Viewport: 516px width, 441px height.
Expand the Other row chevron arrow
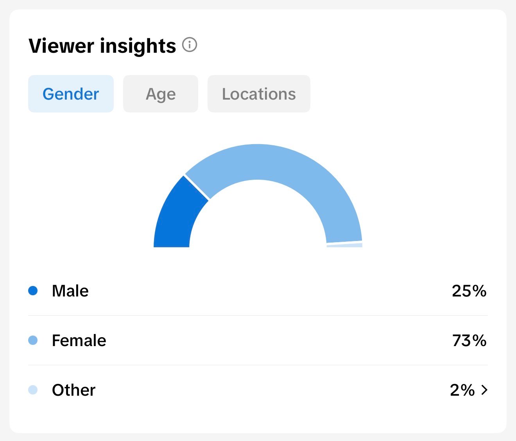(484, 390)
